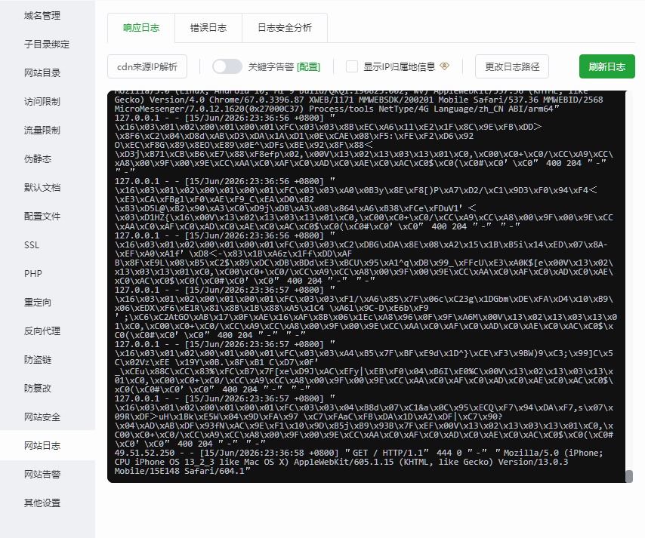Open the 配置 link for keyword alerts
The width and height of the screenshot is (645, 538).
click(308, 66)
